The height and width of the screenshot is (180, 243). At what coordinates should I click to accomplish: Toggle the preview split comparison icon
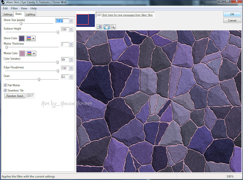pyautogui.click(x=99, y=27)
